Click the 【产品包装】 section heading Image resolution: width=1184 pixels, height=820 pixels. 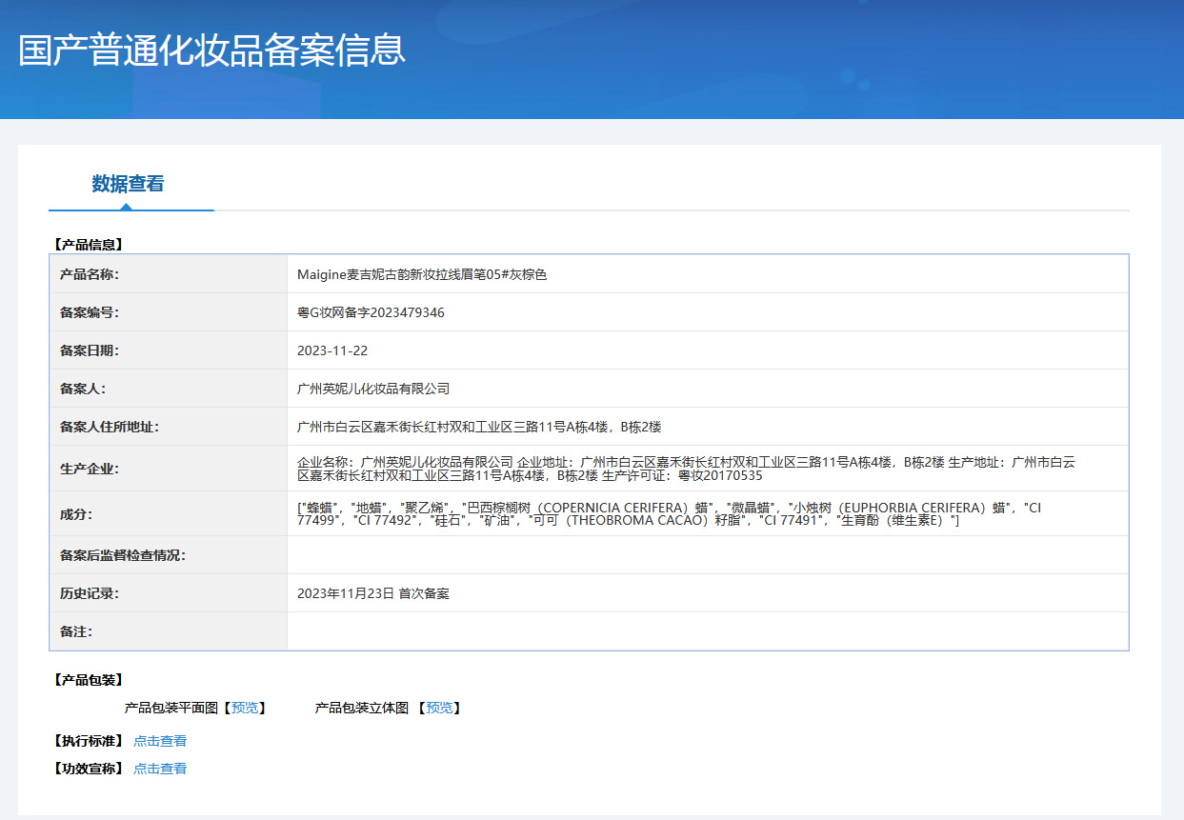(x=89, y=680)
